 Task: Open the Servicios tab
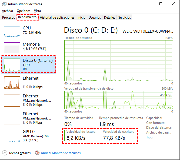click(x=125, y=18)
